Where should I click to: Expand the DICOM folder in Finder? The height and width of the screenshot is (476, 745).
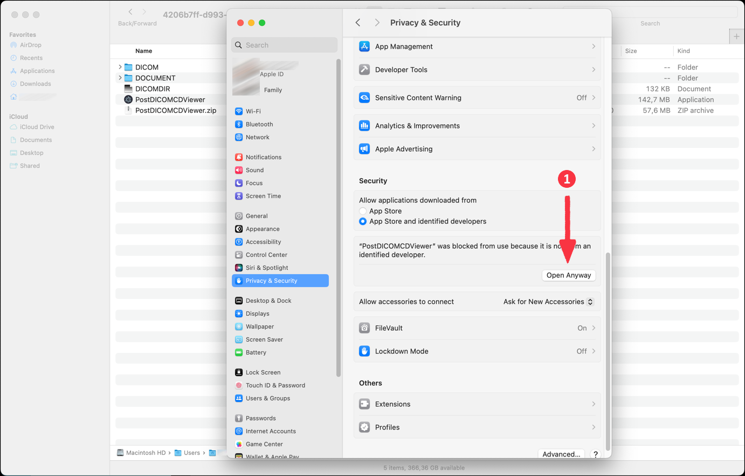(x=119, y=66)
